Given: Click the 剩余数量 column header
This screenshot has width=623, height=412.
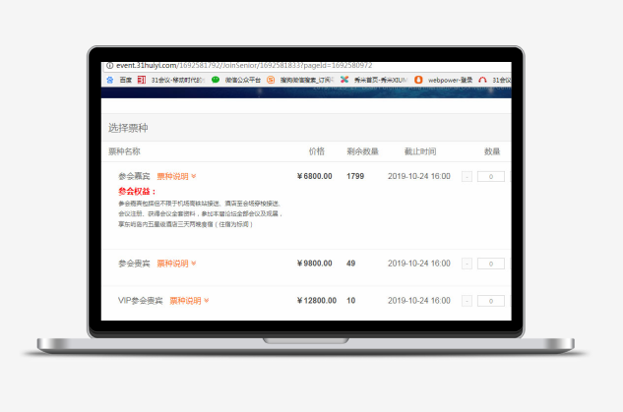Looking at the screenshot, I should pos(362,151).
